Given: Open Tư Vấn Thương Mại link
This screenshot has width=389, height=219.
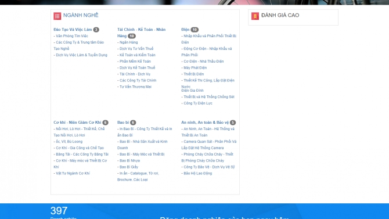Looking at the screenshot, I should (x=135, y=87).
